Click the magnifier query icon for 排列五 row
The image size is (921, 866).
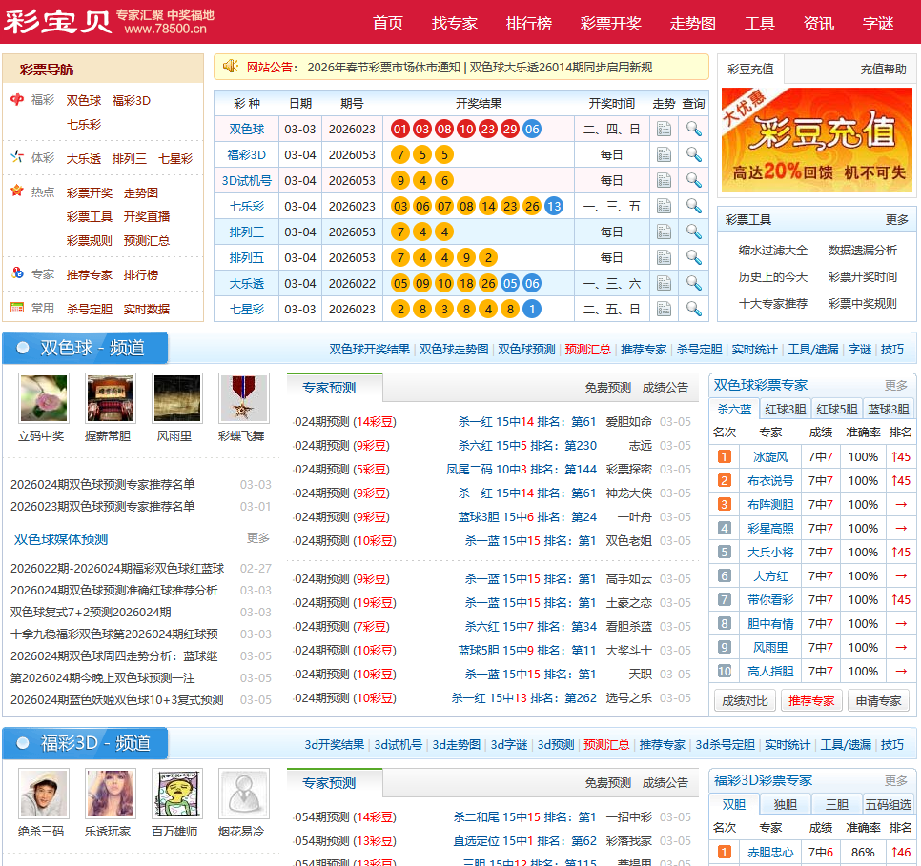point(693,257)
